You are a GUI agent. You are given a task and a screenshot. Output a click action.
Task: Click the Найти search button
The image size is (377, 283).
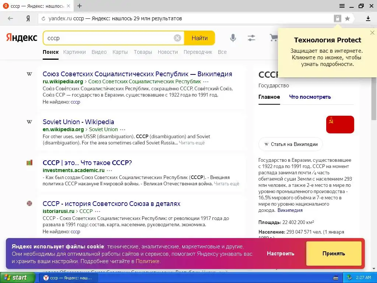(200, 38)
